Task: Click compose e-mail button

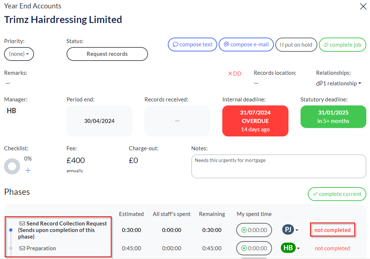Action: coord(246,45)
